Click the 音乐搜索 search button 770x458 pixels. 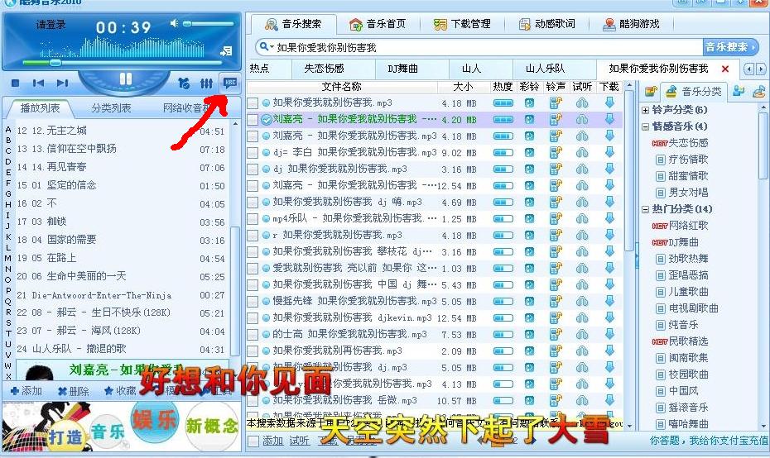click(x=729, y=47)
